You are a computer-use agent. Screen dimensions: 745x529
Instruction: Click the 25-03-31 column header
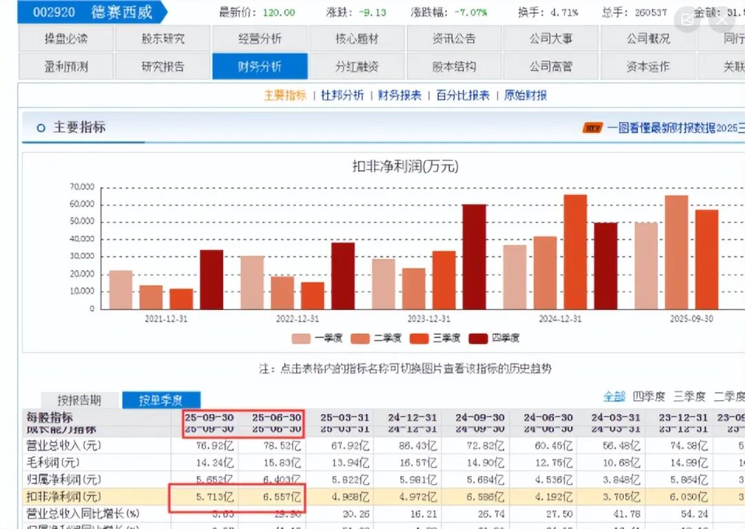pyautogui.click(x=344, y=417)
